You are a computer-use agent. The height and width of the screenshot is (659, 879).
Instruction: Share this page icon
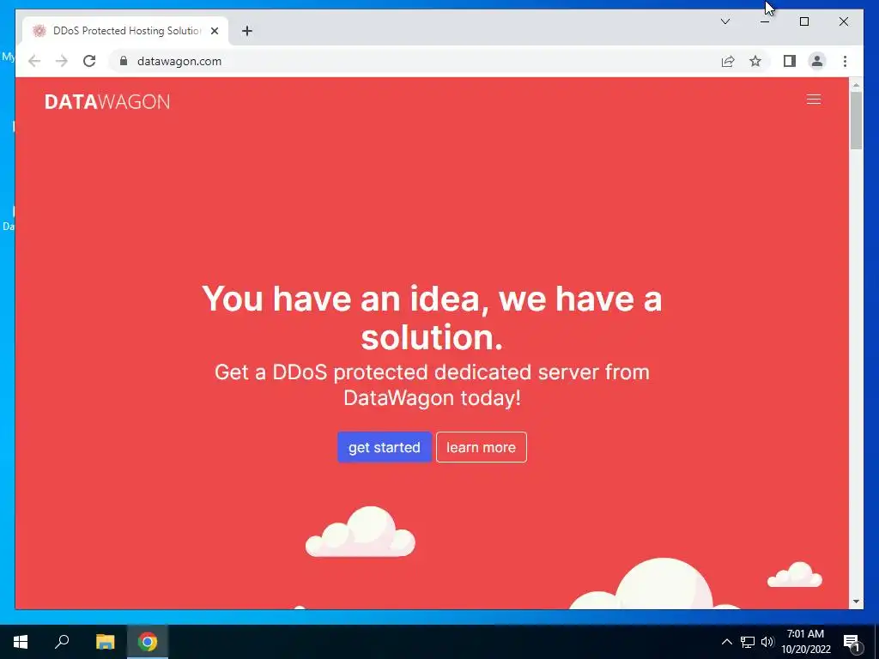pos(728,61)
